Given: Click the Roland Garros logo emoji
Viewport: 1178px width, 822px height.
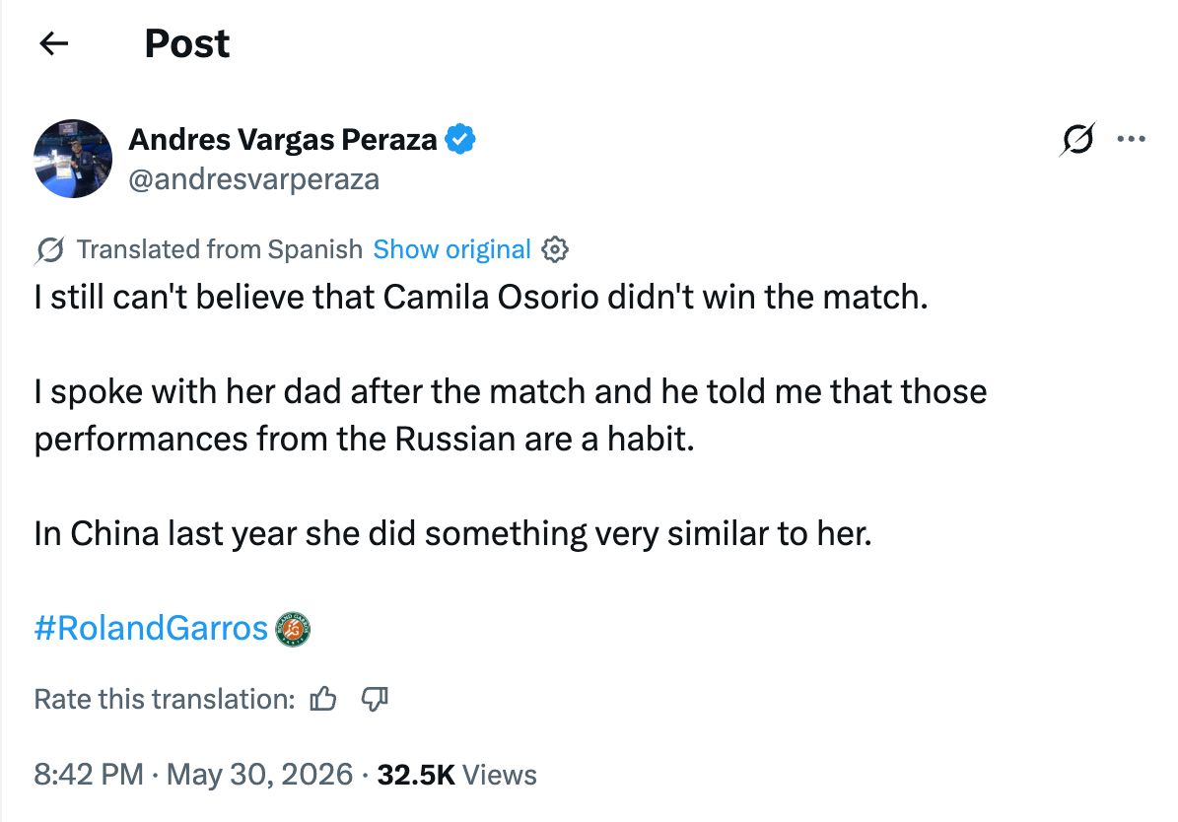Looking at the screenshot, I should [293, 629].
